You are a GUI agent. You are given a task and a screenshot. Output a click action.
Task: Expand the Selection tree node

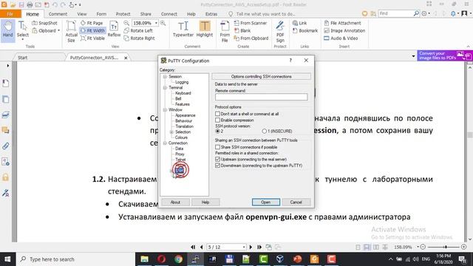(171, 132)
